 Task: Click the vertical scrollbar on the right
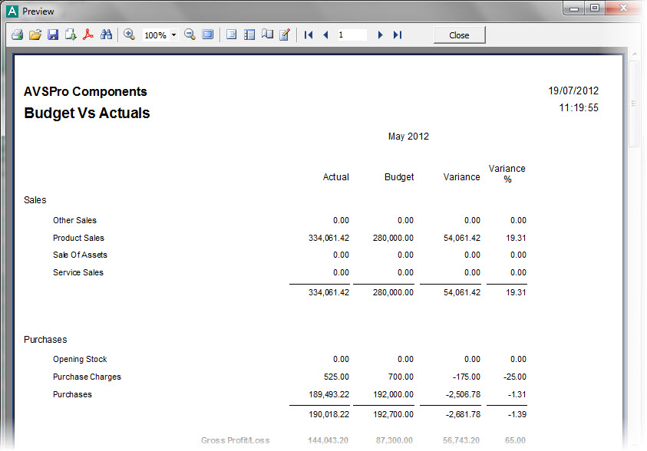tap(635, 230)
